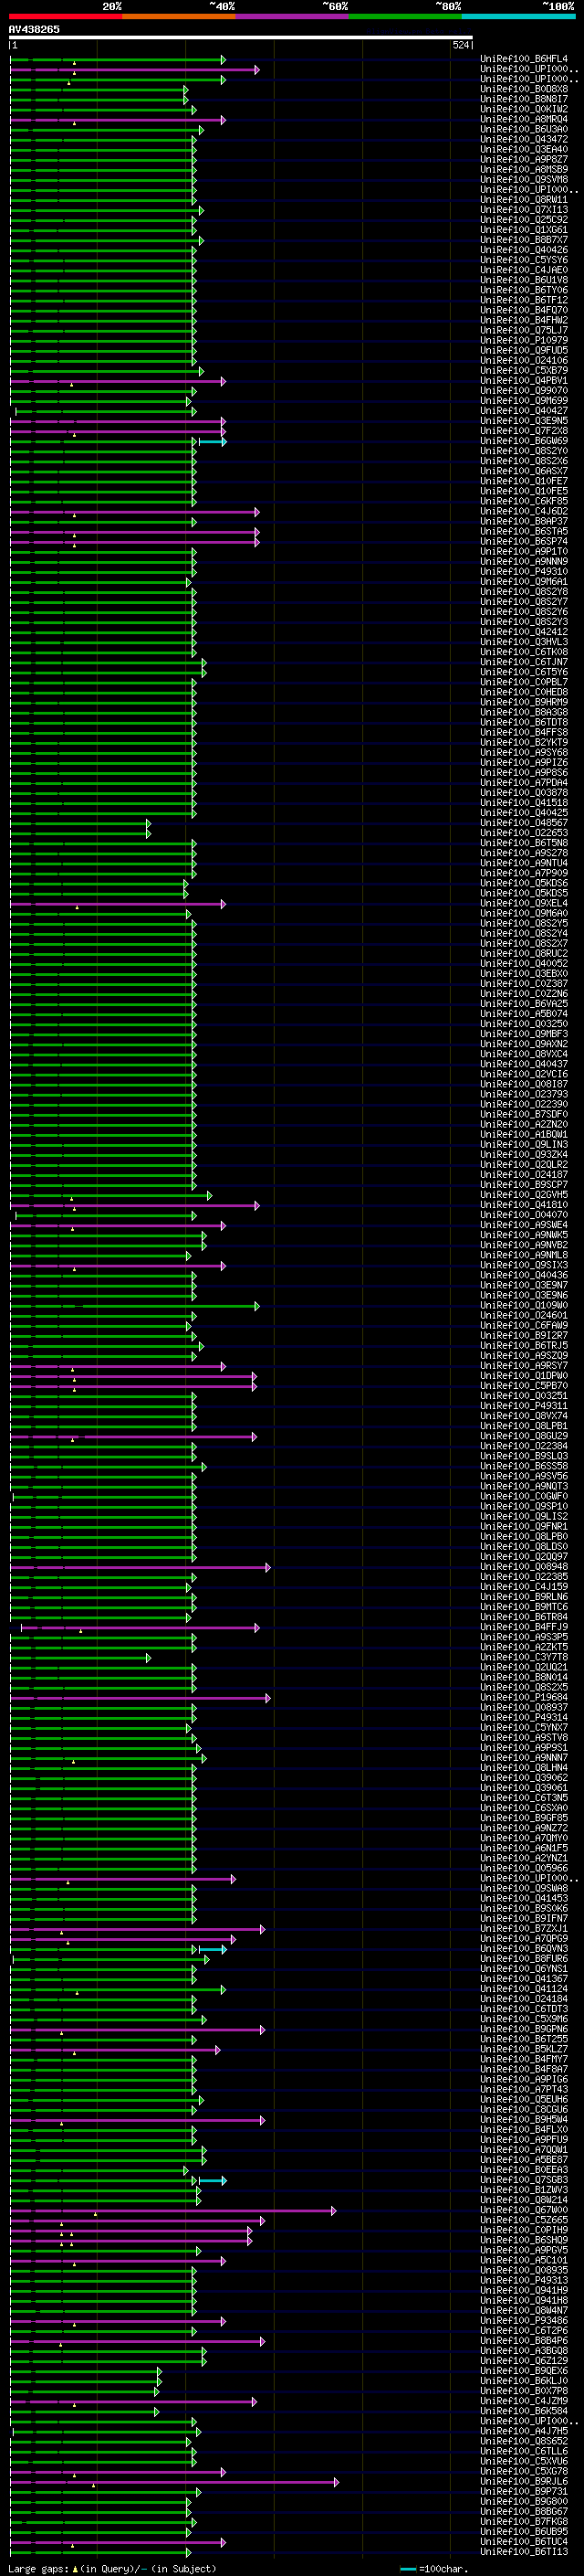
Task: Click the end position value 524
Action: point(461,45)
